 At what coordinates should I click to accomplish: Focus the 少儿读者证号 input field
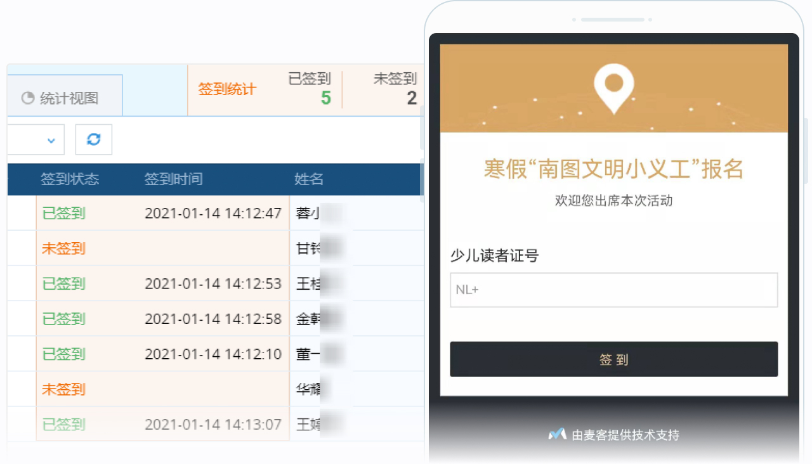(x=613, y=290)
